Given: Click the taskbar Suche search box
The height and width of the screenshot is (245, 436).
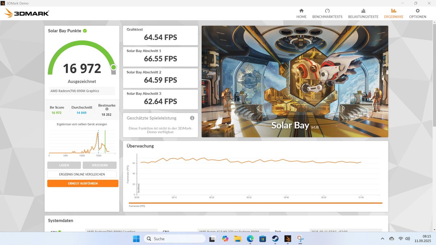Looking at the screenshot, I should [175, 239].
